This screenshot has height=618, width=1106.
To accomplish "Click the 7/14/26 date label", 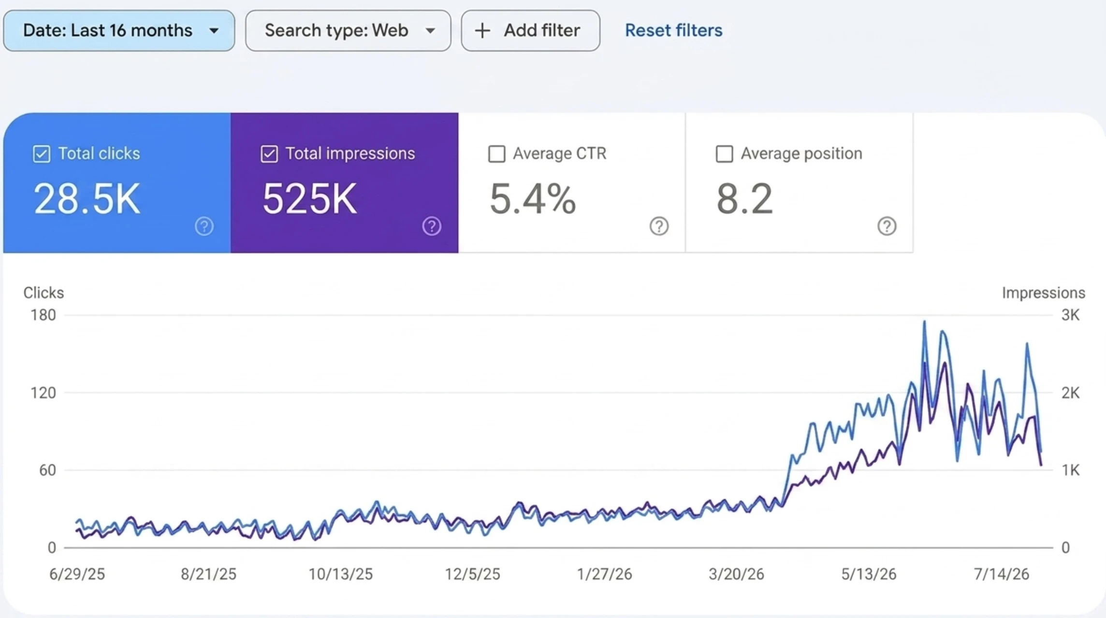I will pyautogui.click(x=1001, y=574).
